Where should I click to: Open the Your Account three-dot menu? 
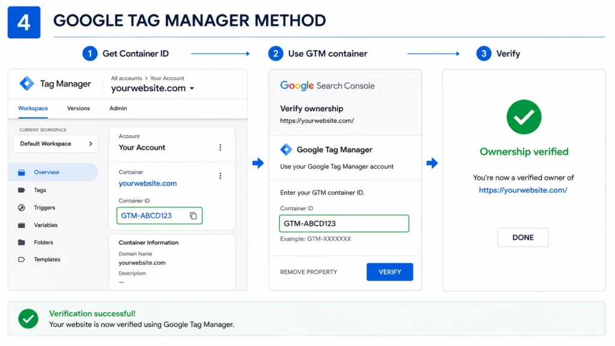tap(220, 148)
